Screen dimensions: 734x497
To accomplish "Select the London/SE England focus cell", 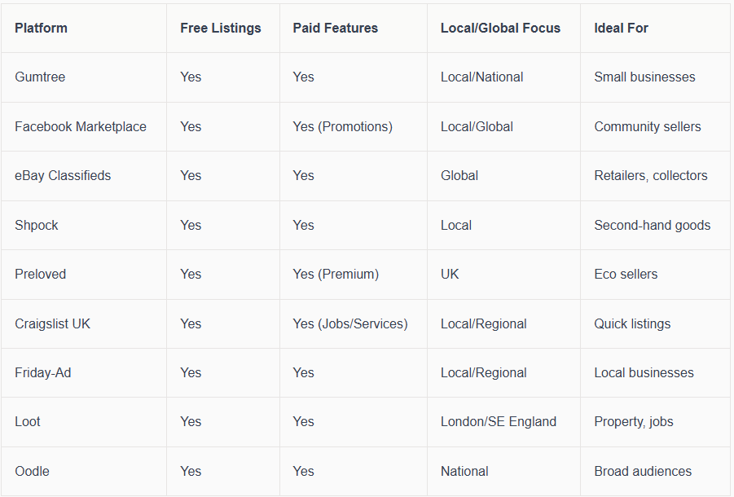I will (499, 421).
